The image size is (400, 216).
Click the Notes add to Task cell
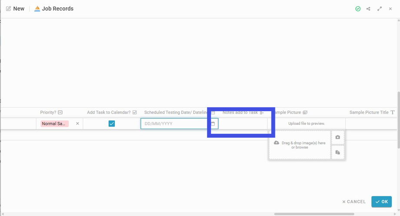(243, 124)
